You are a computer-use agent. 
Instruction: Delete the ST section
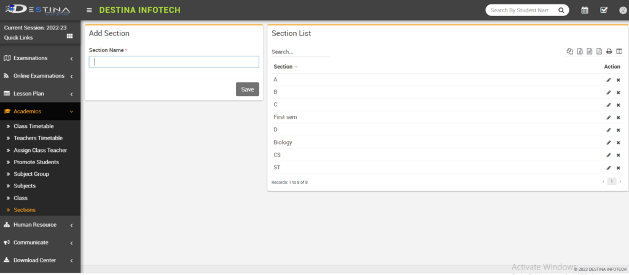point(618,168)
